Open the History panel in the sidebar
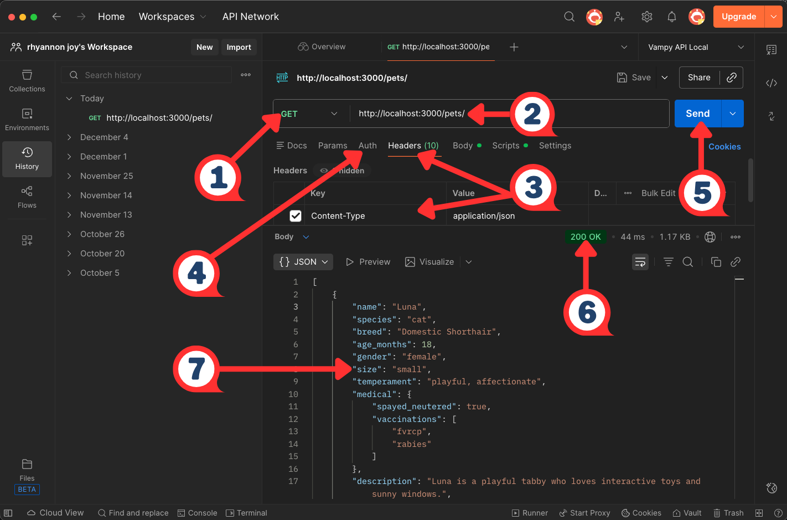The height and width of the screenshot is (520, 787). [27, 159]
